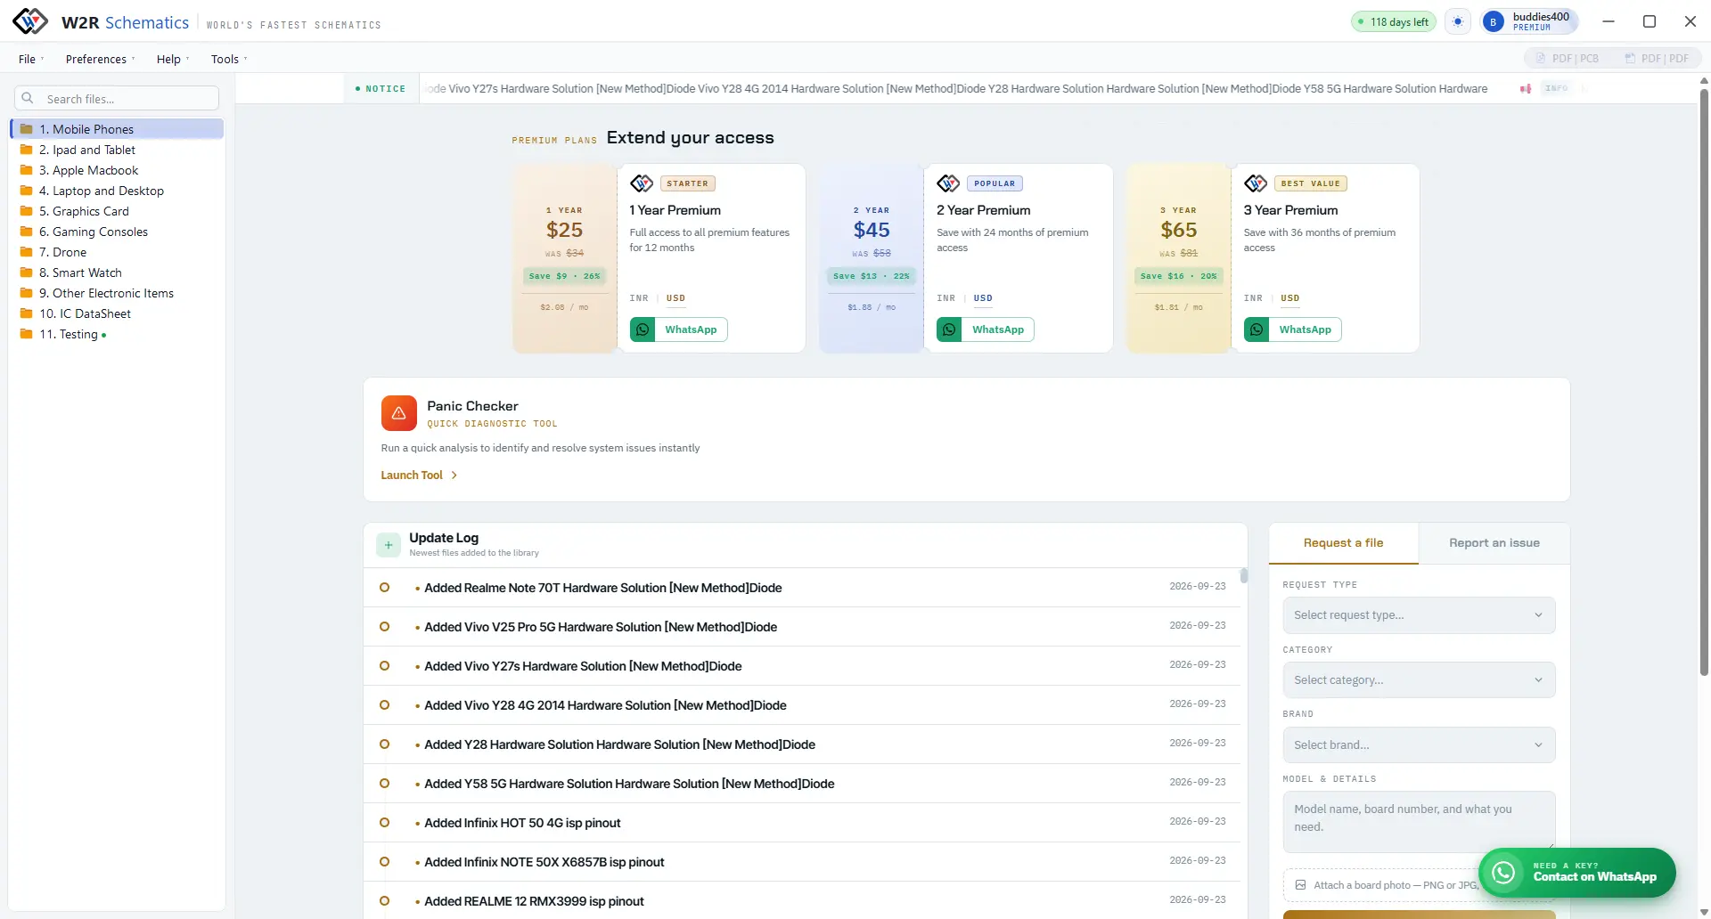Click the folder icon beside IC DataSheet

[x=27, y=313]
